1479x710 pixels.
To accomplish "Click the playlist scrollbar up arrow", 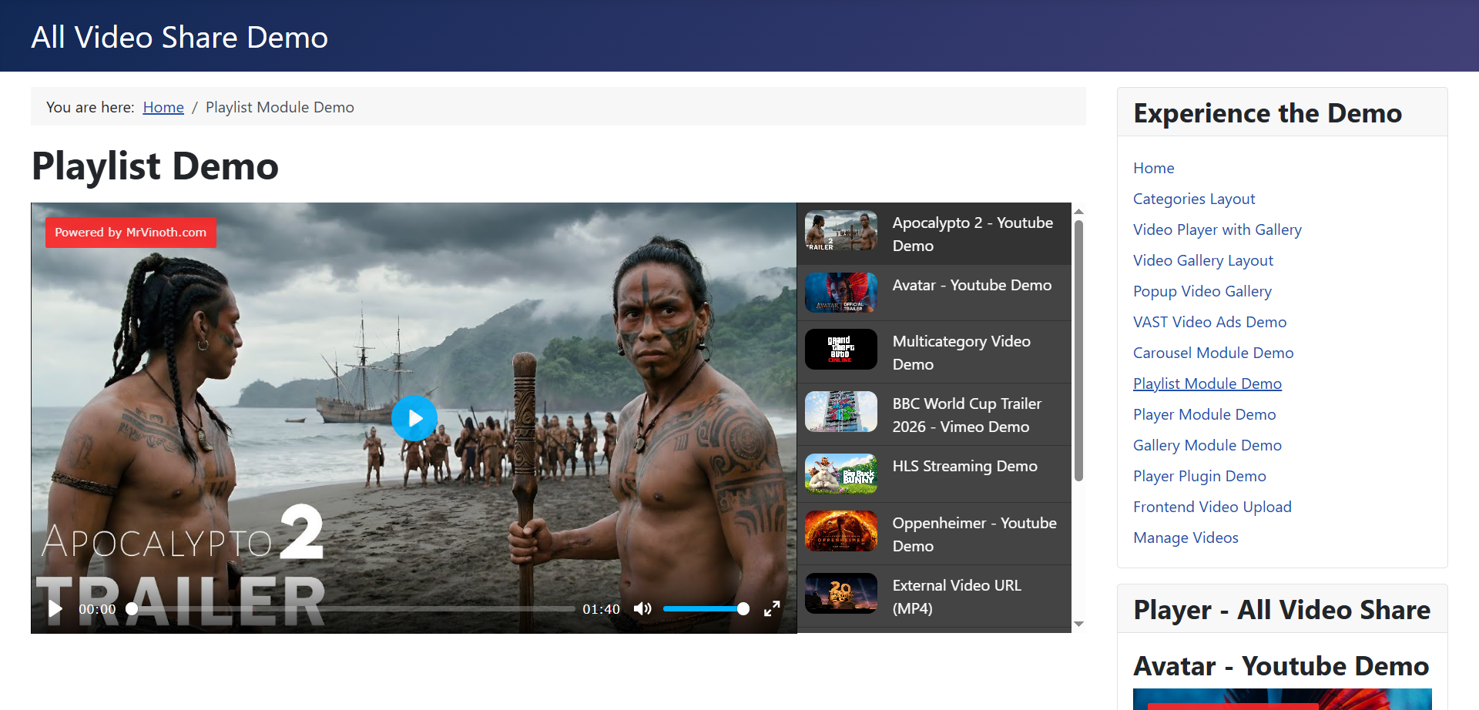I will [x=1079, y=211].
